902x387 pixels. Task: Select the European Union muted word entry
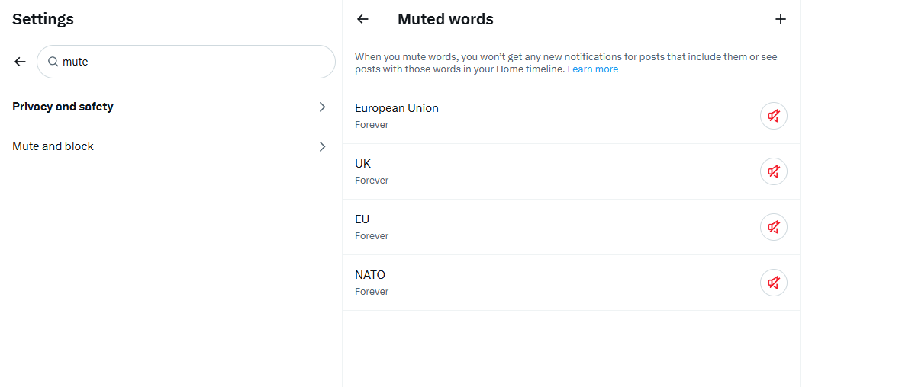571,116
